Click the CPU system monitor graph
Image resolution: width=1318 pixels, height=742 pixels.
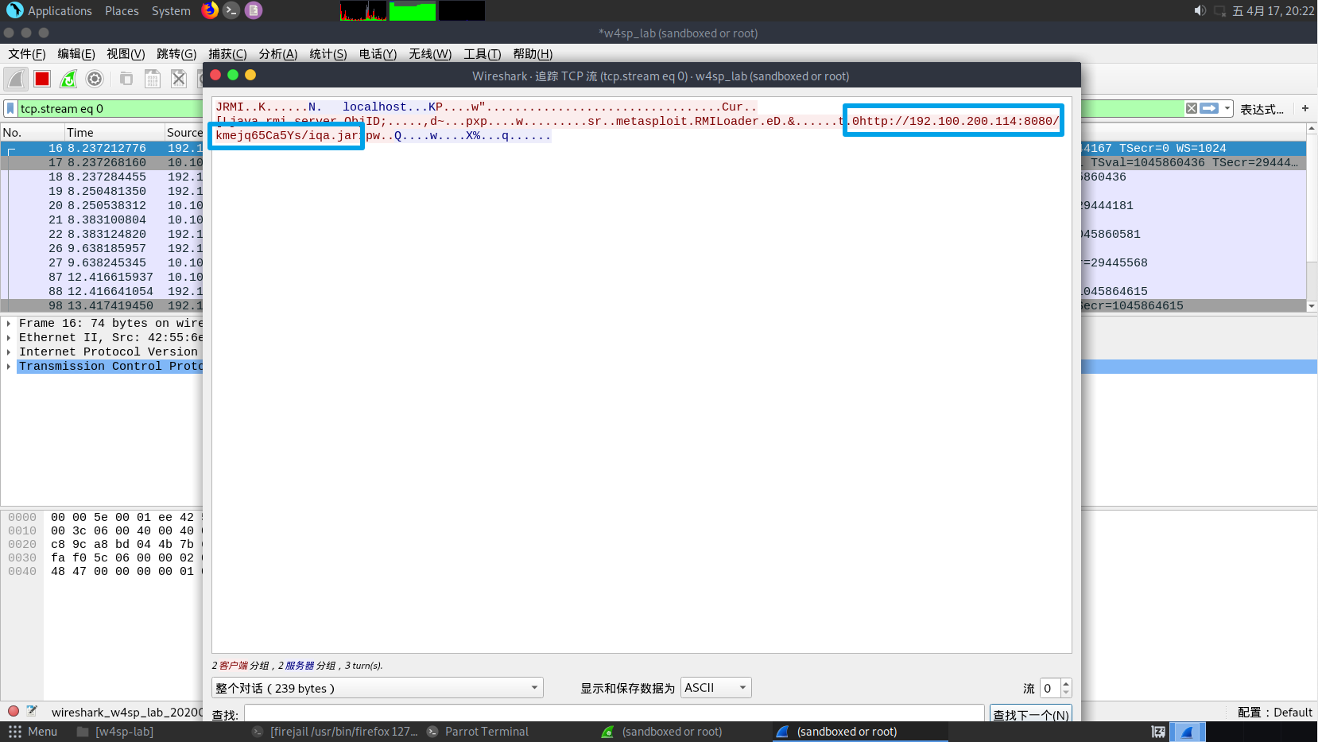(363, 10)
